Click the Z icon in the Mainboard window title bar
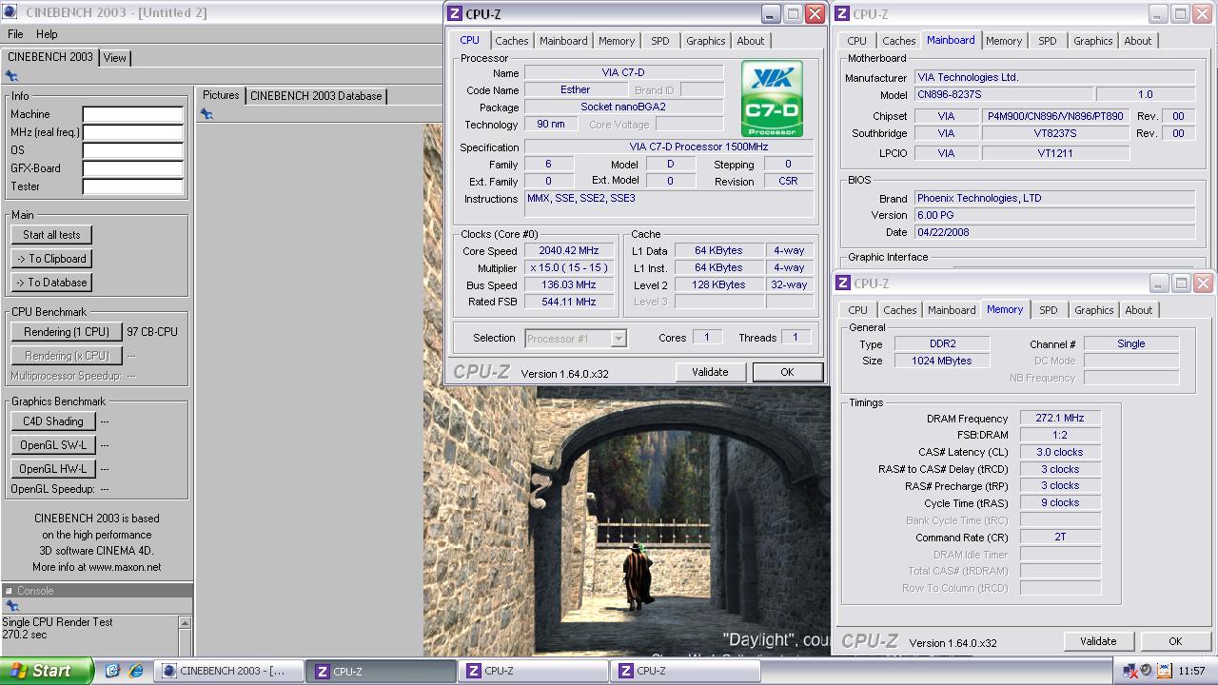 [843, 14]
